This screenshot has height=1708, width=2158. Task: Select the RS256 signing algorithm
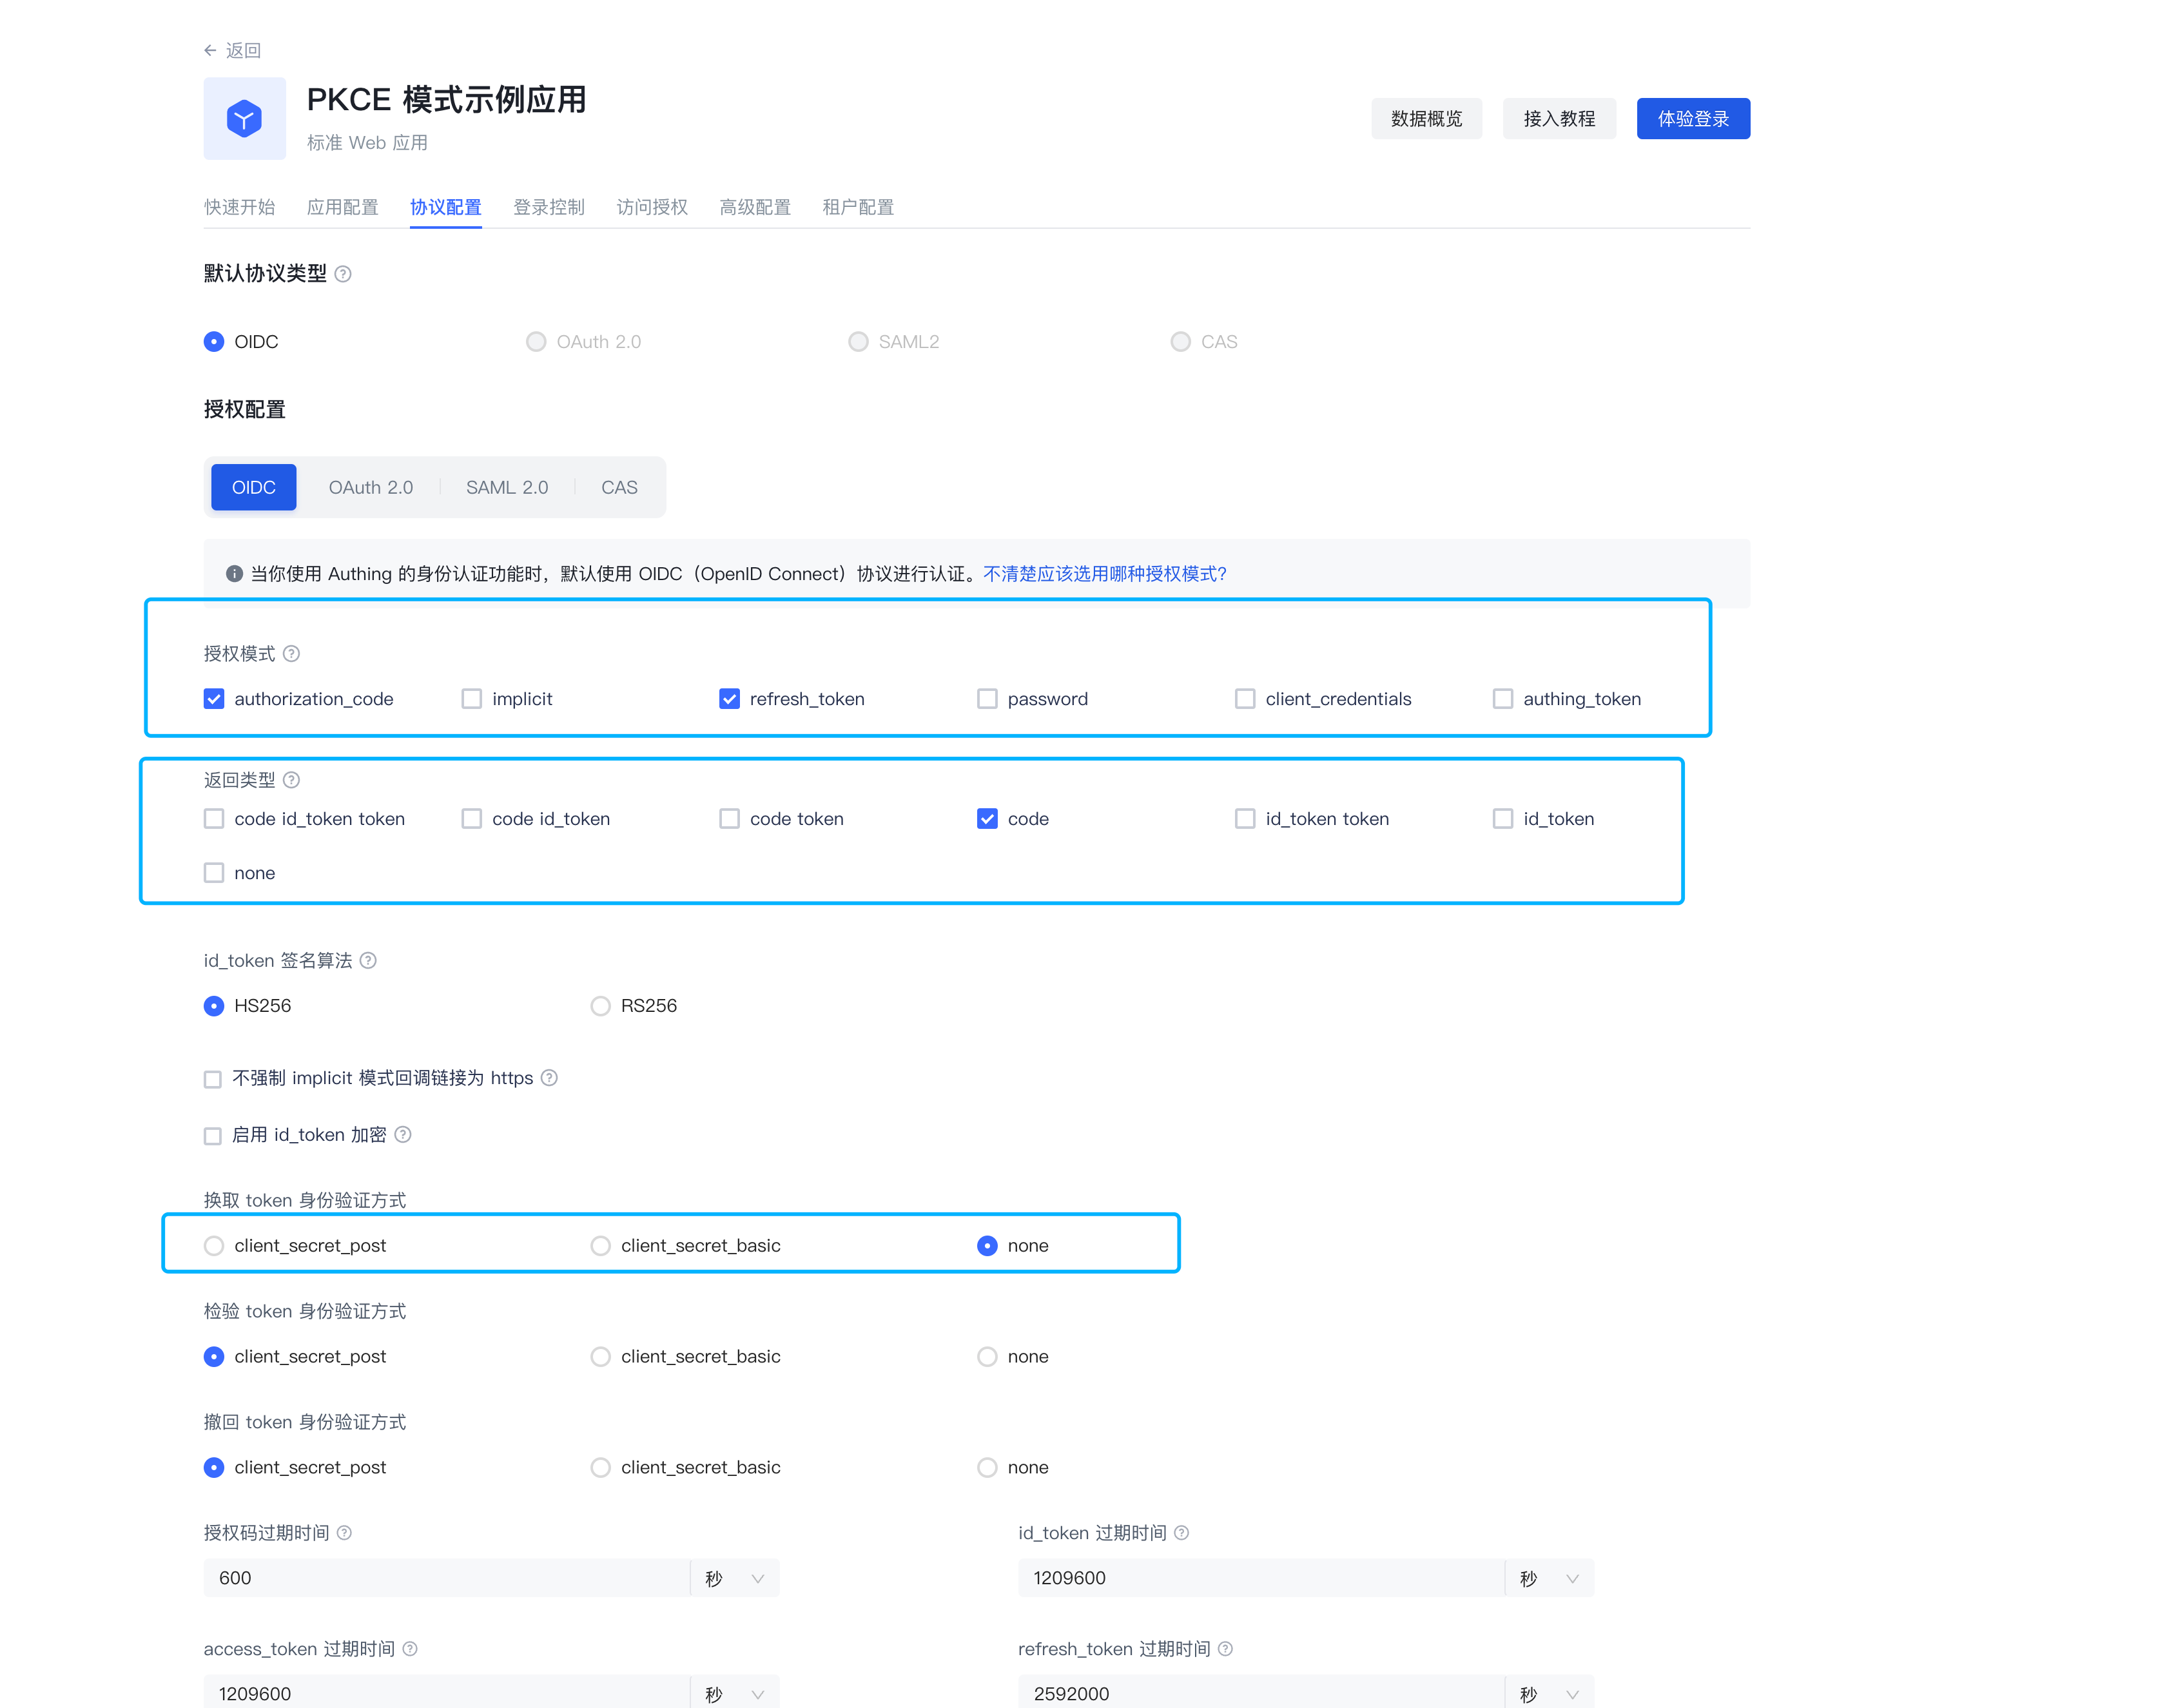[600, 1006]
